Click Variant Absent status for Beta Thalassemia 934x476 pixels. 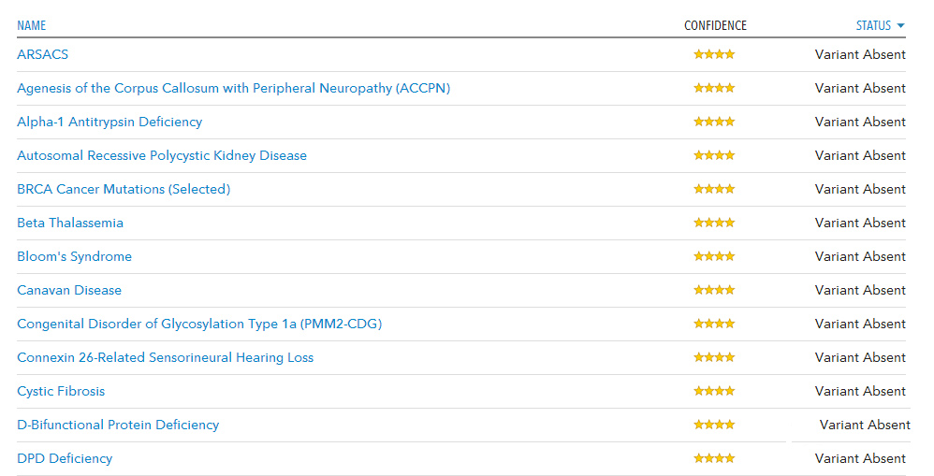click(860, 223)
